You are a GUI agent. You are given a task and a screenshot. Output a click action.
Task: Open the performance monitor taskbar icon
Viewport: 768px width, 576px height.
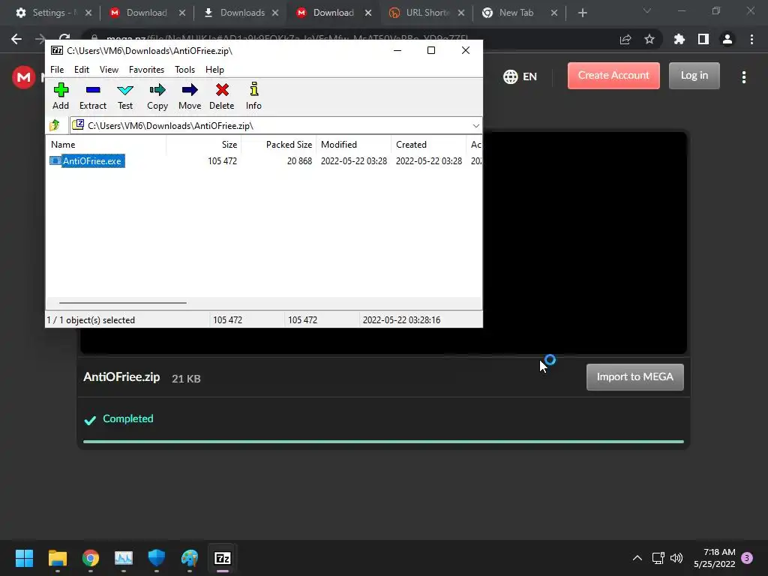click(124, 558)
